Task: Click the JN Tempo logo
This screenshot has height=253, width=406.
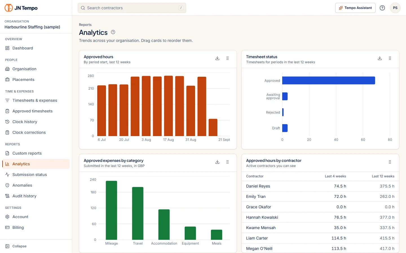Action: [x=21, y=8]
